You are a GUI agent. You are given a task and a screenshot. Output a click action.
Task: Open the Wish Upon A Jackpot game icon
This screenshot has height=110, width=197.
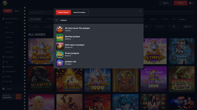(60, 46)
